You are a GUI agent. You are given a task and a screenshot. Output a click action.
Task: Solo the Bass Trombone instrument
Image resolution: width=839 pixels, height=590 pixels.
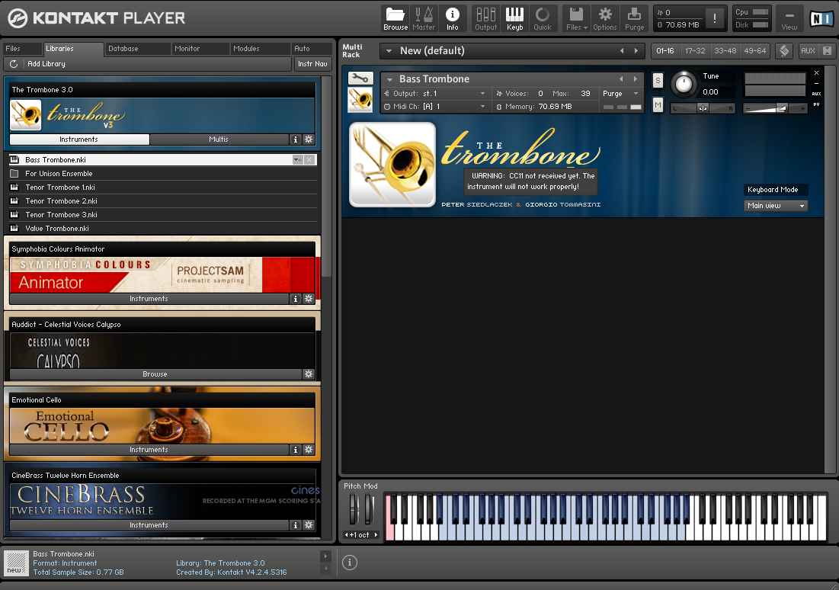658,80
